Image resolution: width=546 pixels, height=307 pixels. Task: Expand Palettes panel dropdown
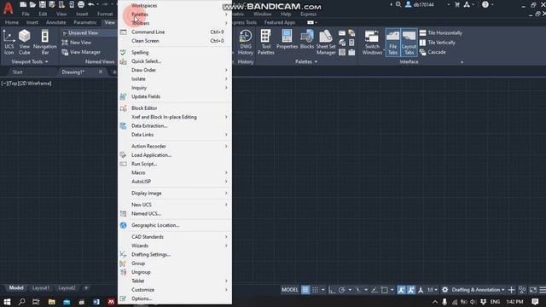(306, 61)
